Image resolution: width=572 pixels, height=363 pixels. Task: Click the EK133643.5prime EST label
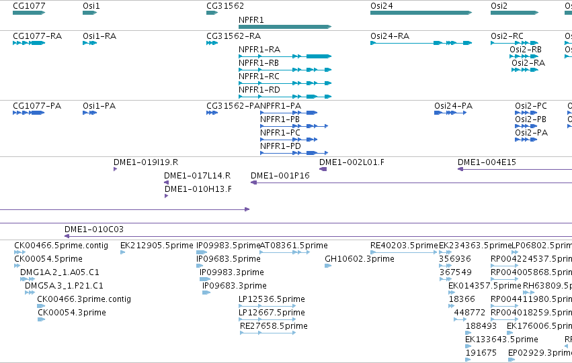[x=501, y=340]
